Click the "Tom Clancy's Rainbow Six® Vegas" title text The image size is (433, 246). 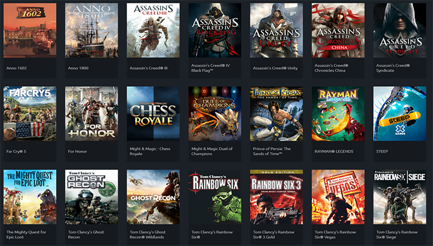(335, 235)
